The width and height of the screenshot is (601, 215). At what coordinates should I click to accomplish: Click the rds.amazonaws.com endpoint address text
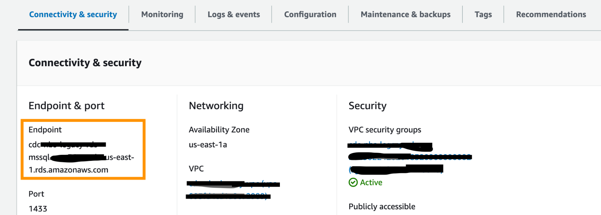[x=69, y=170]
